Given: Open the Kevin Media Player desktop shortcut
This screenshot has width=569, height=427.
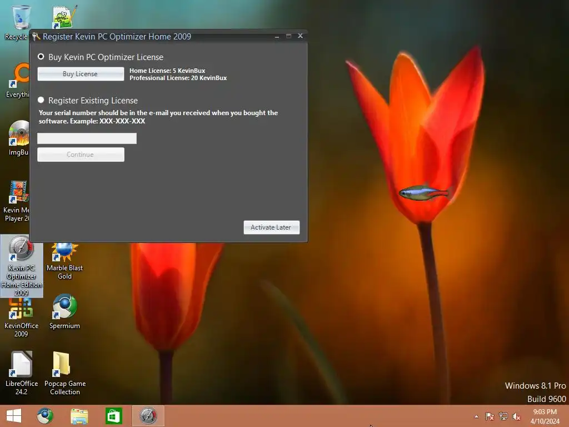Looking at the screenshot, I should click(x=16, y=201).
